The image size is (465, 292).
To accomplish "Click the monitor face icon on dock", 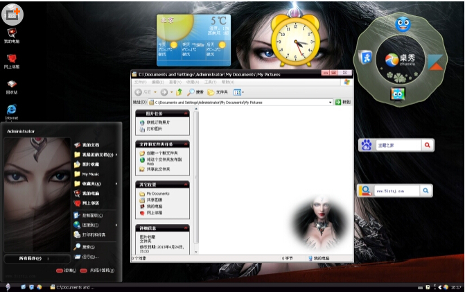I will tap(398, 94).
